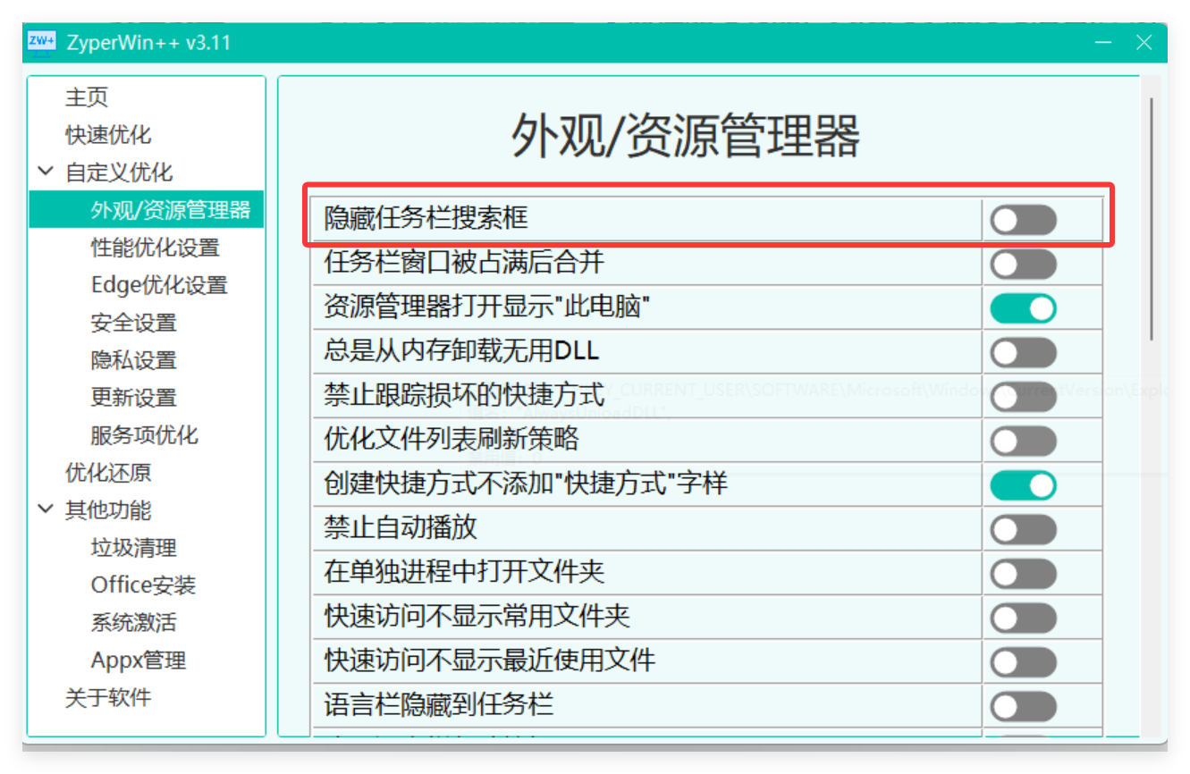This screenshot has width=1190, height=774.
Task: Open 关于软件 in the sidebar
Action: click(x=108, y=698)
